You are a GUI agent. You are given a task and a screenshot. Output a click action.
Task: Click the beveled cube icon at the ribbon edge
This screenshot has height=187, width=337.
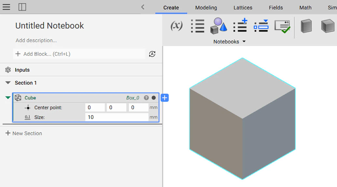[x=328, y=26]
